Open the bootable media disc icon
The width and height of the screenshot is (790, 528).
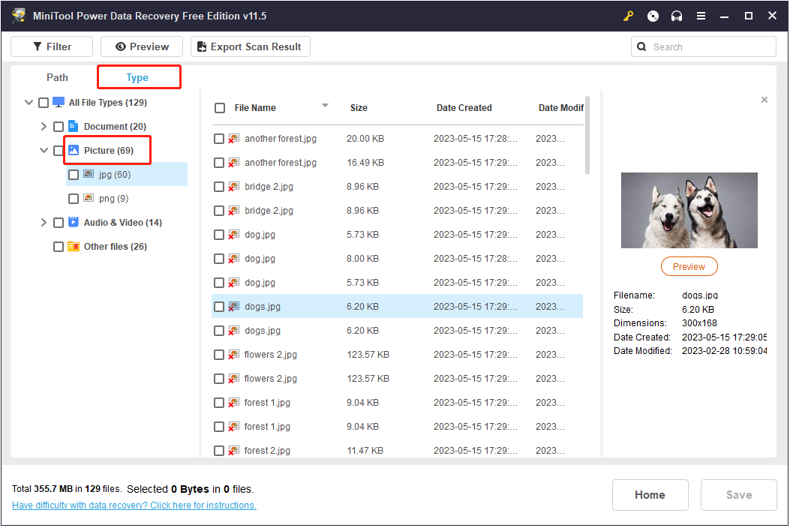(x=652, y=15)
